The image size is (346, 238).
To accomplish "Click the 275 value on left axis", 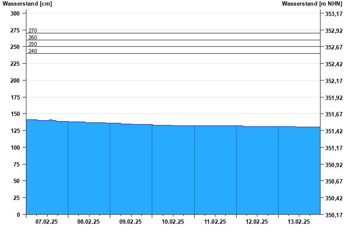I will 15,30.
